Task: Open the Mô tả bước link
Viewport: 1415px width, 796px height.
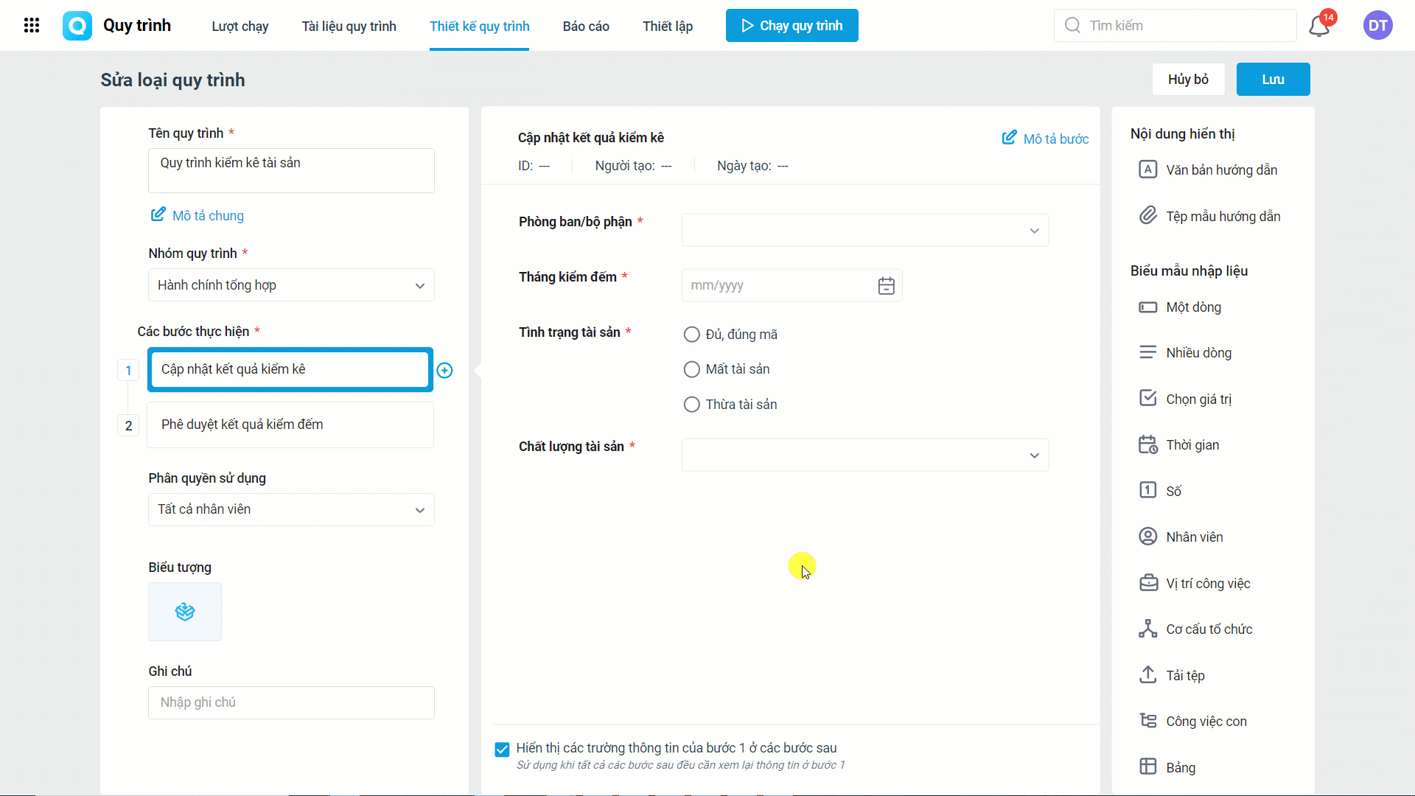Action: 1045,139
